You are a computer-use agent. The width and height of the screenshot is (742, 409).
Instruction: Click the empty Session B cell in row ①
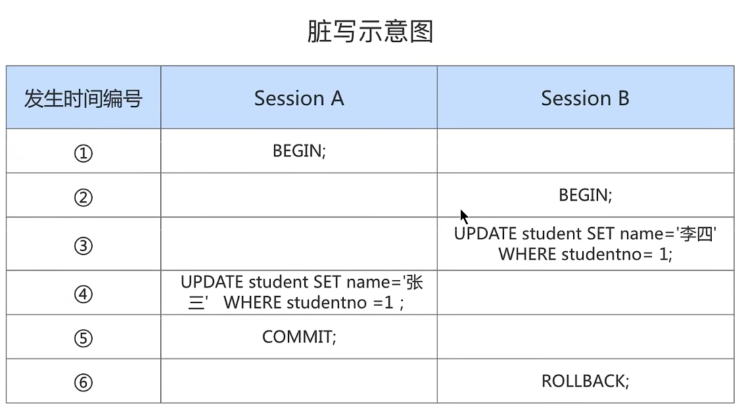585,151
